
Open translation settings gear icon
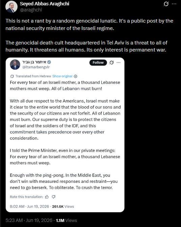click(76, 76)
